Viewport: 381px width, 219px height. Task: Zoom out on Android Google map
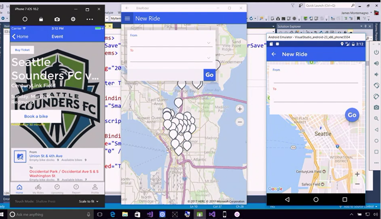tap(357, 184)
